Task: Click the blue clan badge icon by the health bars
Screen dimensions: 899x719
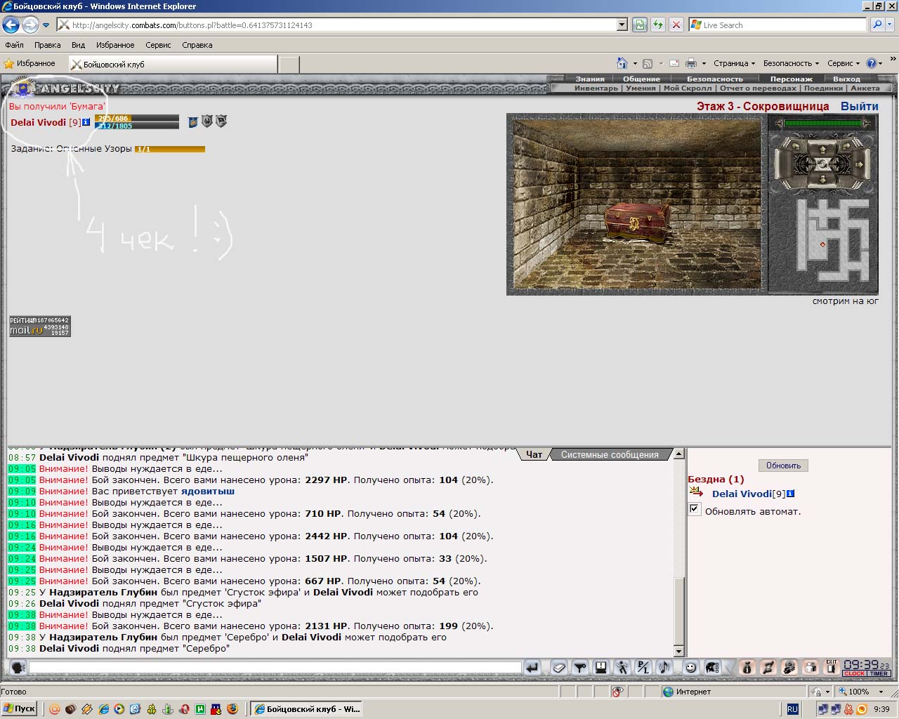Action: pyautogui.click(x=193, y=121)
